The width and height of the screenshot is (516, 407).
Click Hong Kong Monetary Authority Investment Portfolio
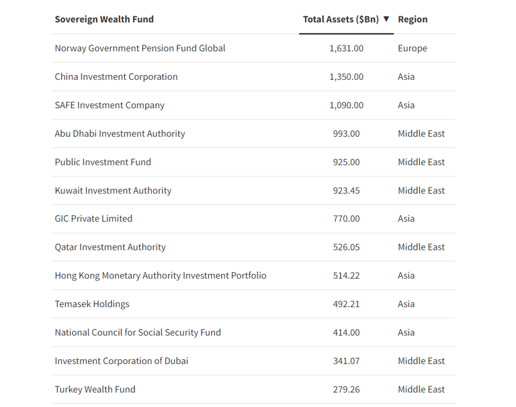[161, 275]
